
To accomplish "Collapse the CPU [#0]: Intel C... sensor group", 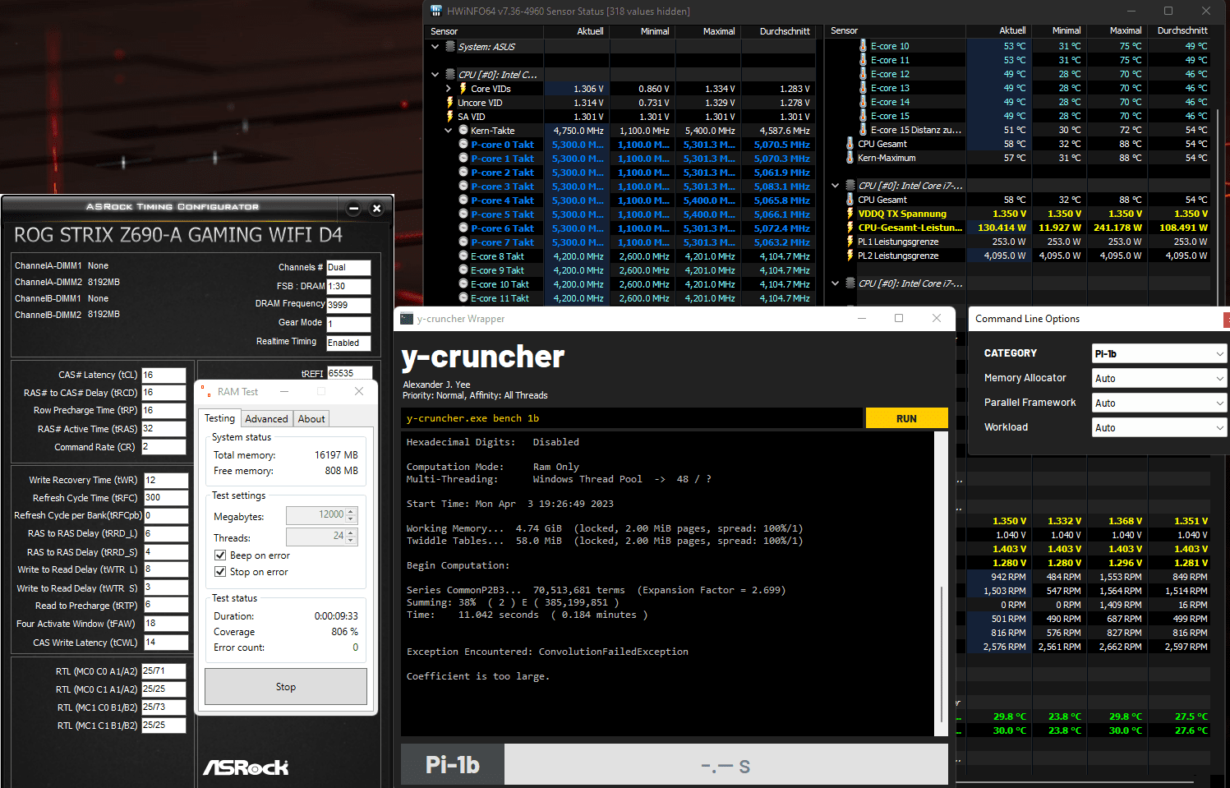I will (x=435, y=75).
